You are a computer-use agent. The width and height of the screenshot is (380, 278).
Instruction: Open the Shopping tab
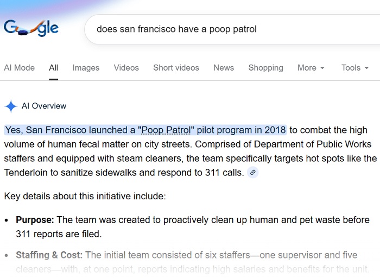[x=265, y=68]
